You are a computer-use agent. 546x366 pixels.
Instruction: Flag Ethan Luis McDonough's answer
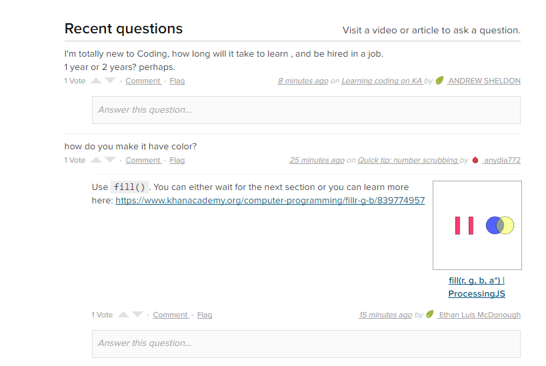click(205, 315)
